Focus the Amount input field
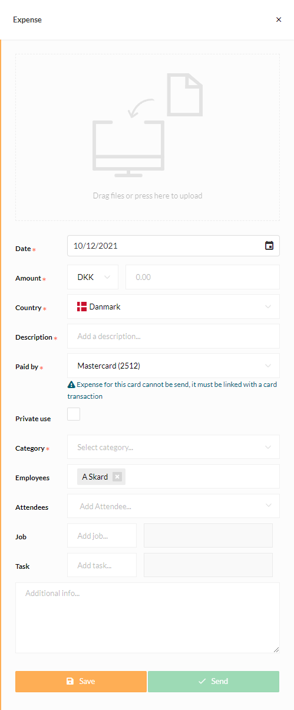This screenshot has width=294, height=710. click(x=203, y=277)
